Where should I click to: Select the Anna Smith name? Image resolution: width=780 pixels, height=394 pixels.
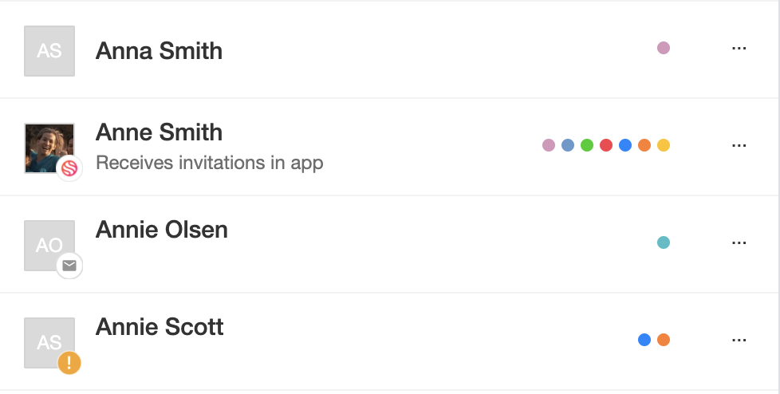pyautogui.click(x=159, y=51)
